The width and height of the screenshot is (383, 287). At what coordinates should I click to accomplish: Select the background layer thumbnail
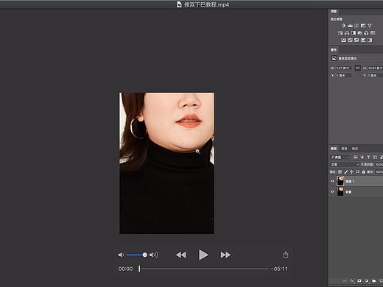pyautogui.click(x=340, y=191)
